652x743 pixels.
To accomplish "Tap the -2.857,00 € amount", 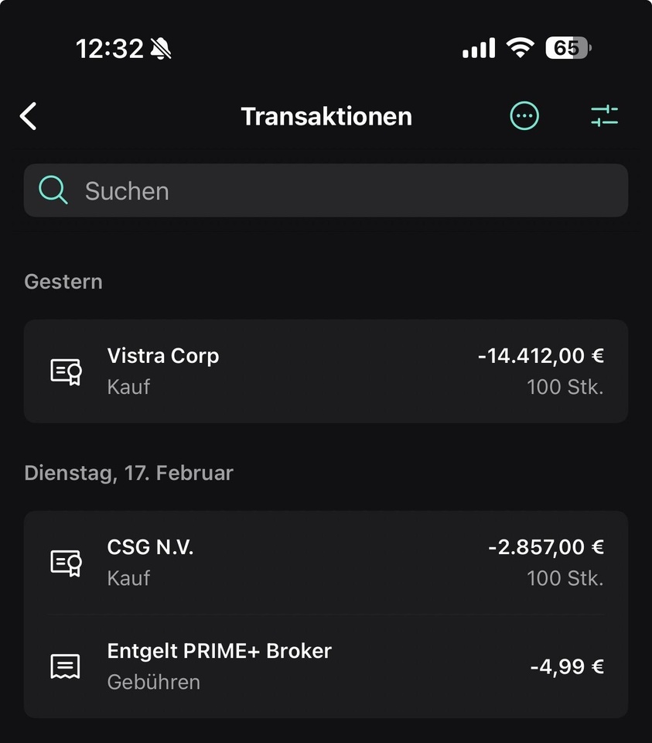I will pyautogui.click(x=546, y=547).
